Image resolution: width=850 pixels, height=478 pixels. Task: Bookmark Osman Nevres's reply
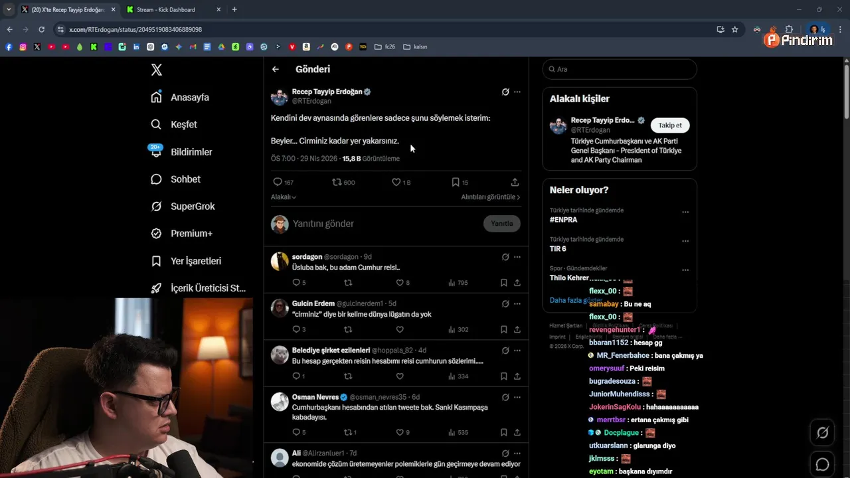pos(503,432)
